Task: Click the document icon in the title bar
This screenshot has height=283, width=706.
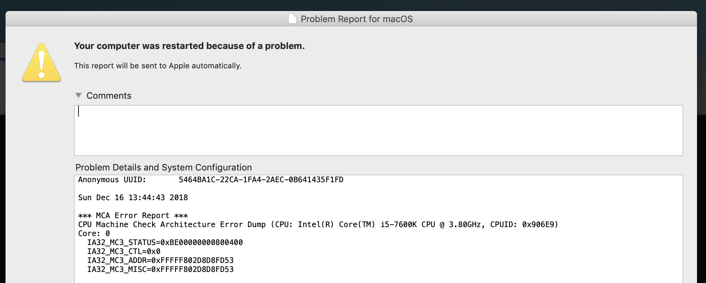Action: 292,19
